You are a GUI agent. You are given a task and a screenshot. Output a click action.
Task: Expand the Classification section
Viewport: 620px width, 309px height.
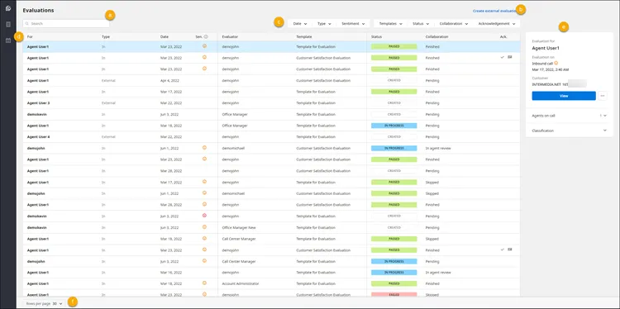(569, 131)
